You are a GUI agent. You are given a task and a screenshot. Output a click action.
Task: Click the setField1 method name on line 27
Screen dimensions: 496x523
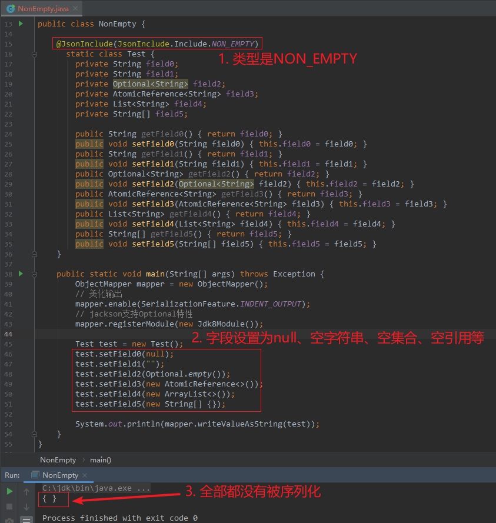(153, 164)
